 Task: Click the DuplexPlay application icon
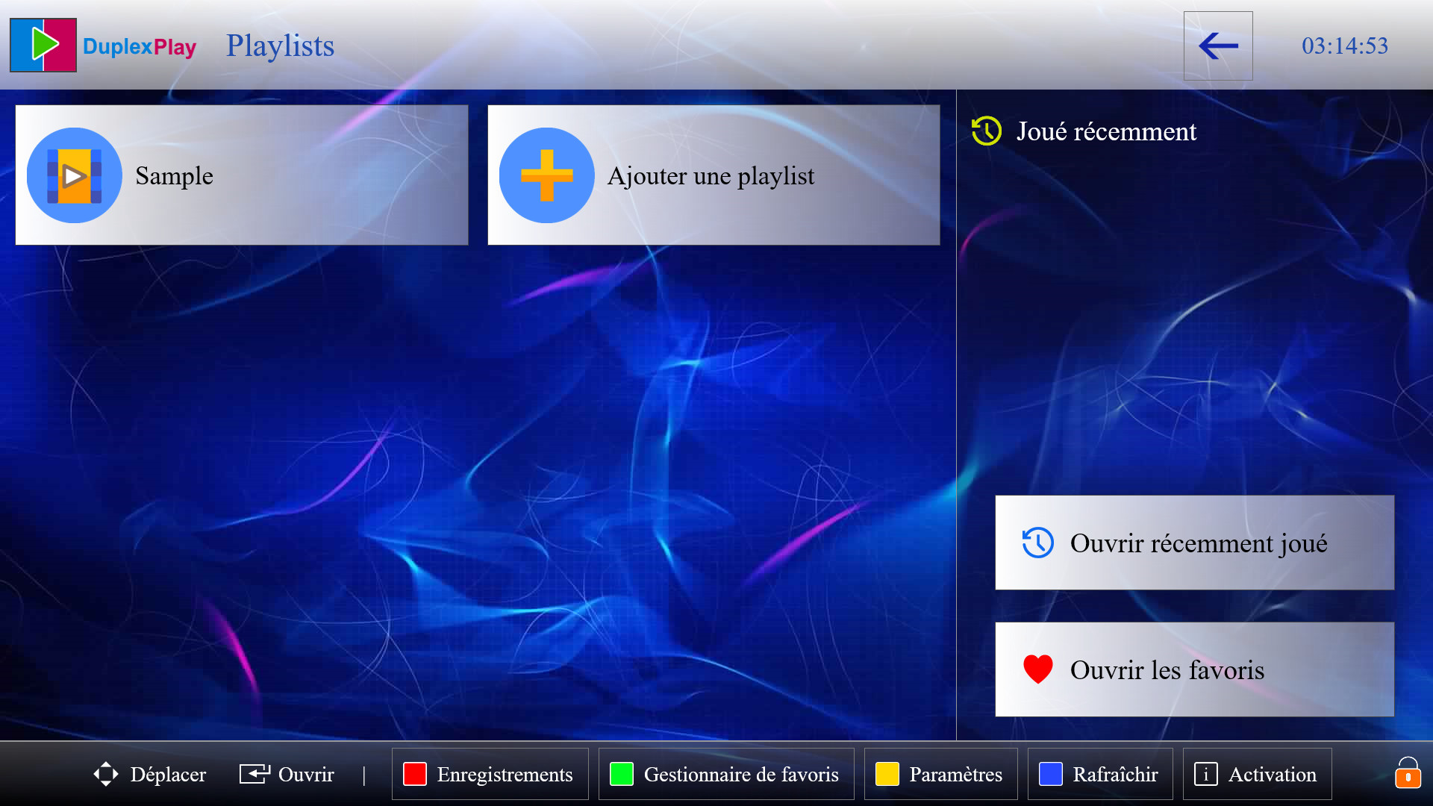(43, 43)
